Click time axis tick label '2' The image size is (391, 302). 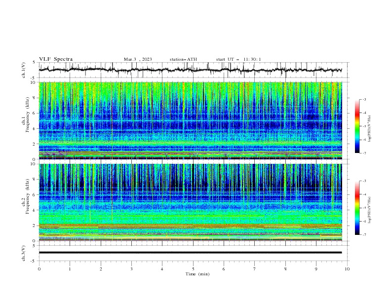[101, 269]
